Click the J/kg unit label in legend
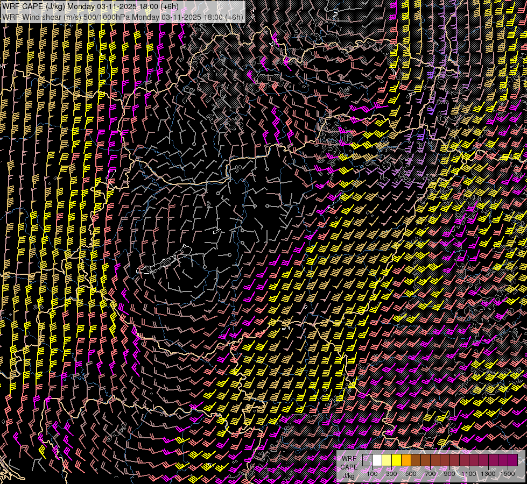527x484 pixels. point(348,476)
